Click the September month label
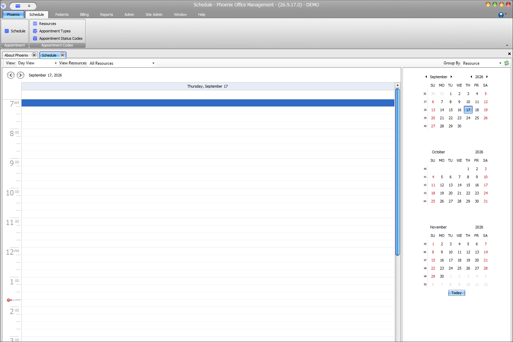This screenshot has height=342, width=513. [x=439, y=77]
